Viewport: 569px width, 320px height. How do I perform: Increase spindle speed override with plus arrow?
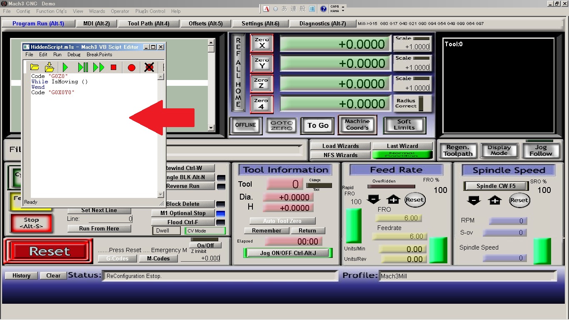click(x=495, y=200)
